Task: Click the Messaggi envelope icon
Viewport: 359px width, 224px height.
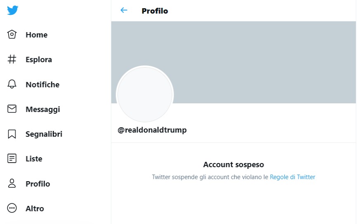Action: coord(12,109)
